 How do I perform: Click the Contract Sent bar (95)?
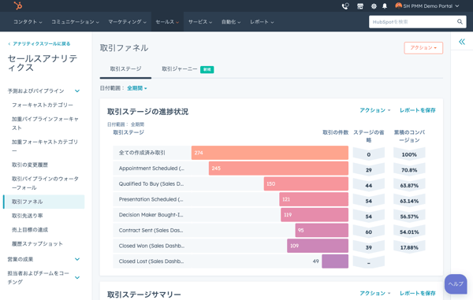click(322, 231)
